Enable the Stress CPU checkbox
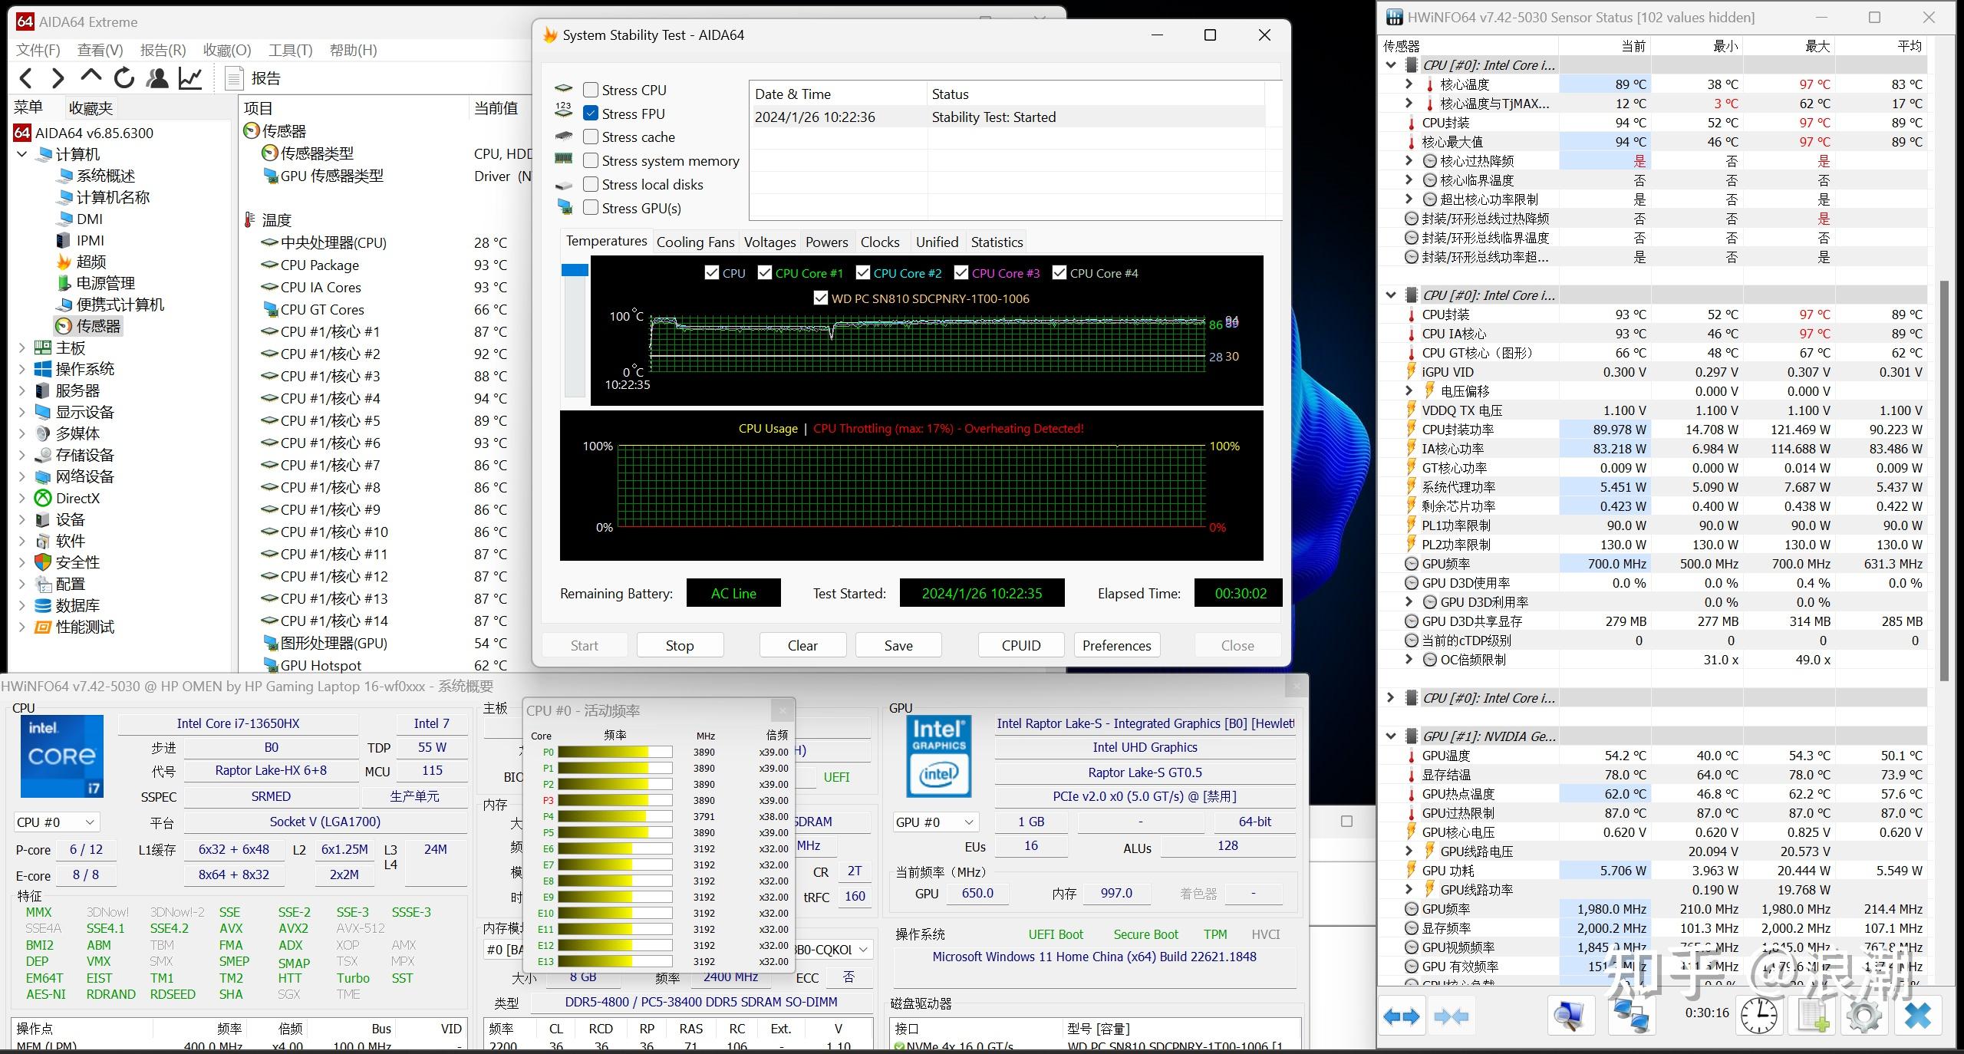 pyautogui.click(x=591, y=90)
